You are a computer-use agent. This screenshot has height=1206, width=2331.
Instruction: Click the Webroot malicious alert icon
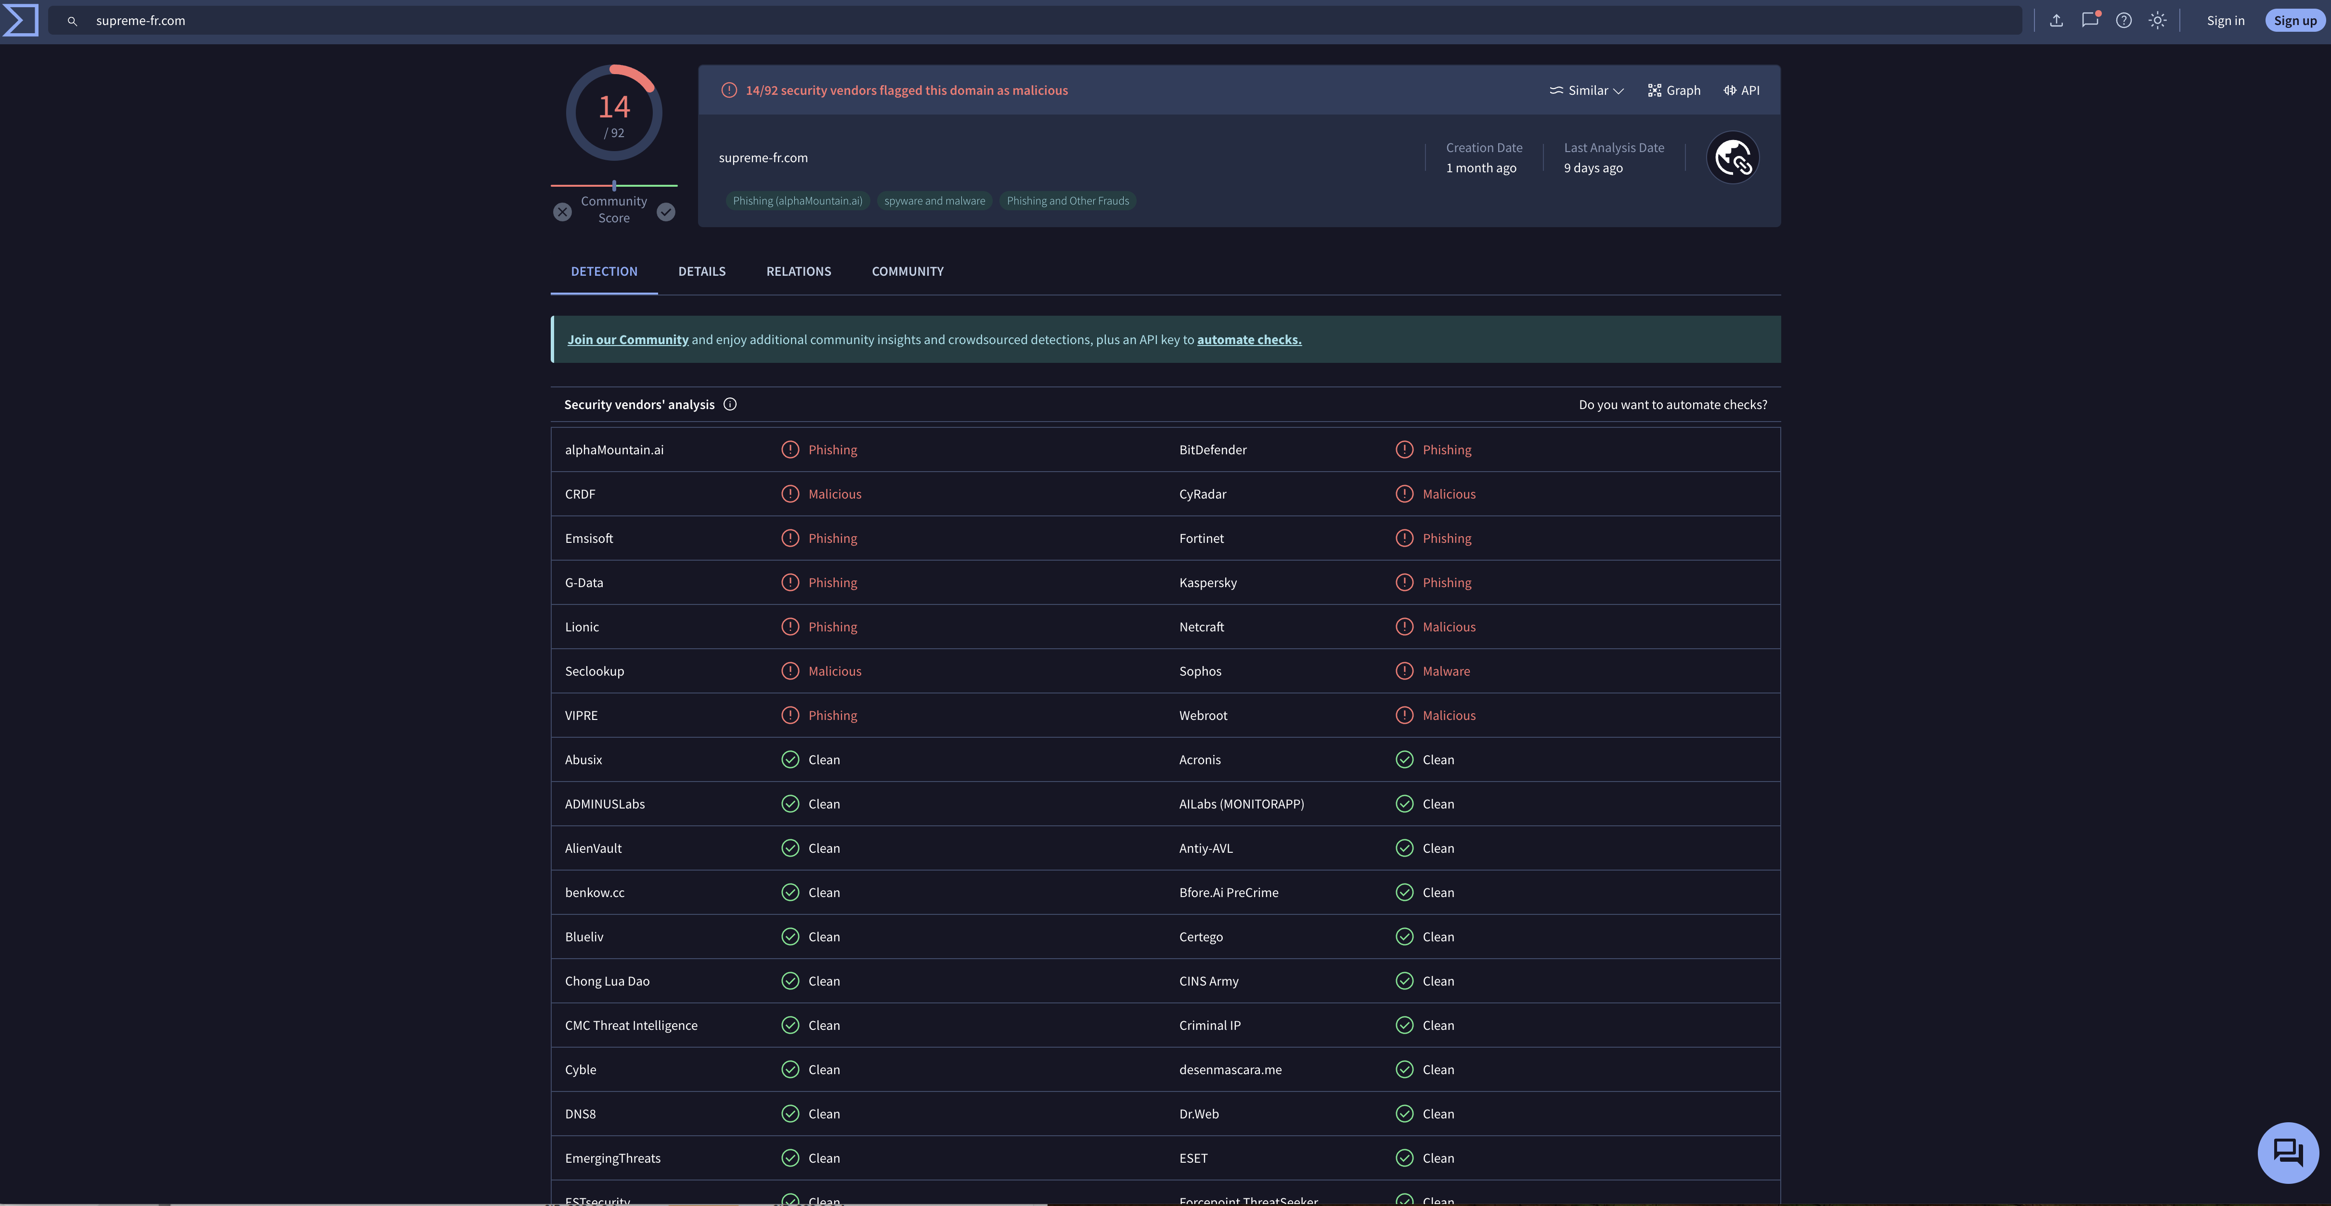point(1404,716)
